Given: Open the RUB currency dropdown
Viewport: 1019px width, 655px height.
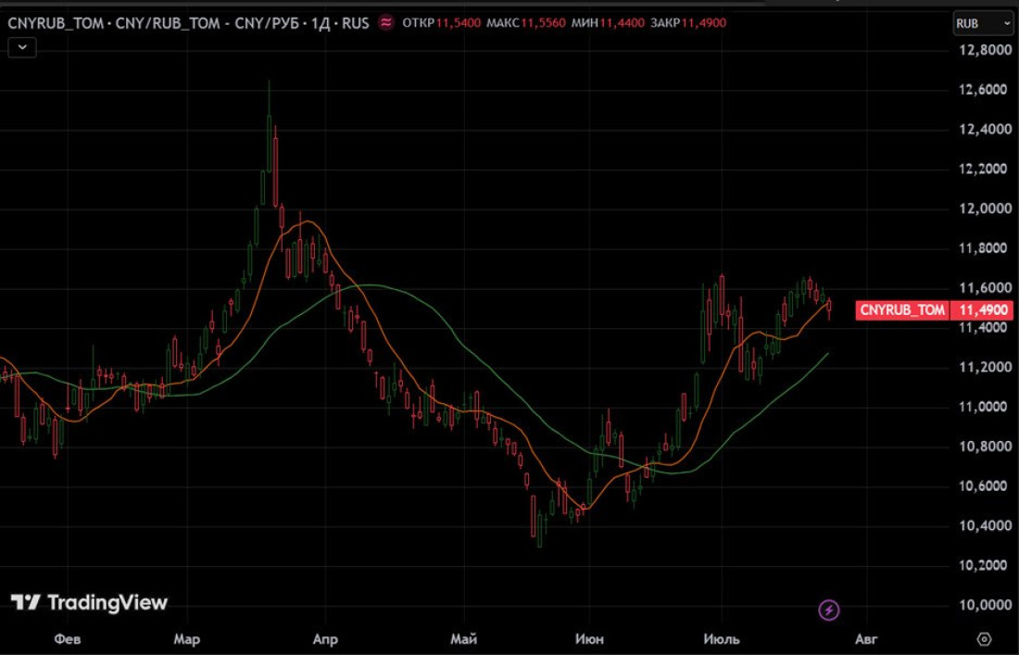Looking at the screenshot, I should (982, 24).
